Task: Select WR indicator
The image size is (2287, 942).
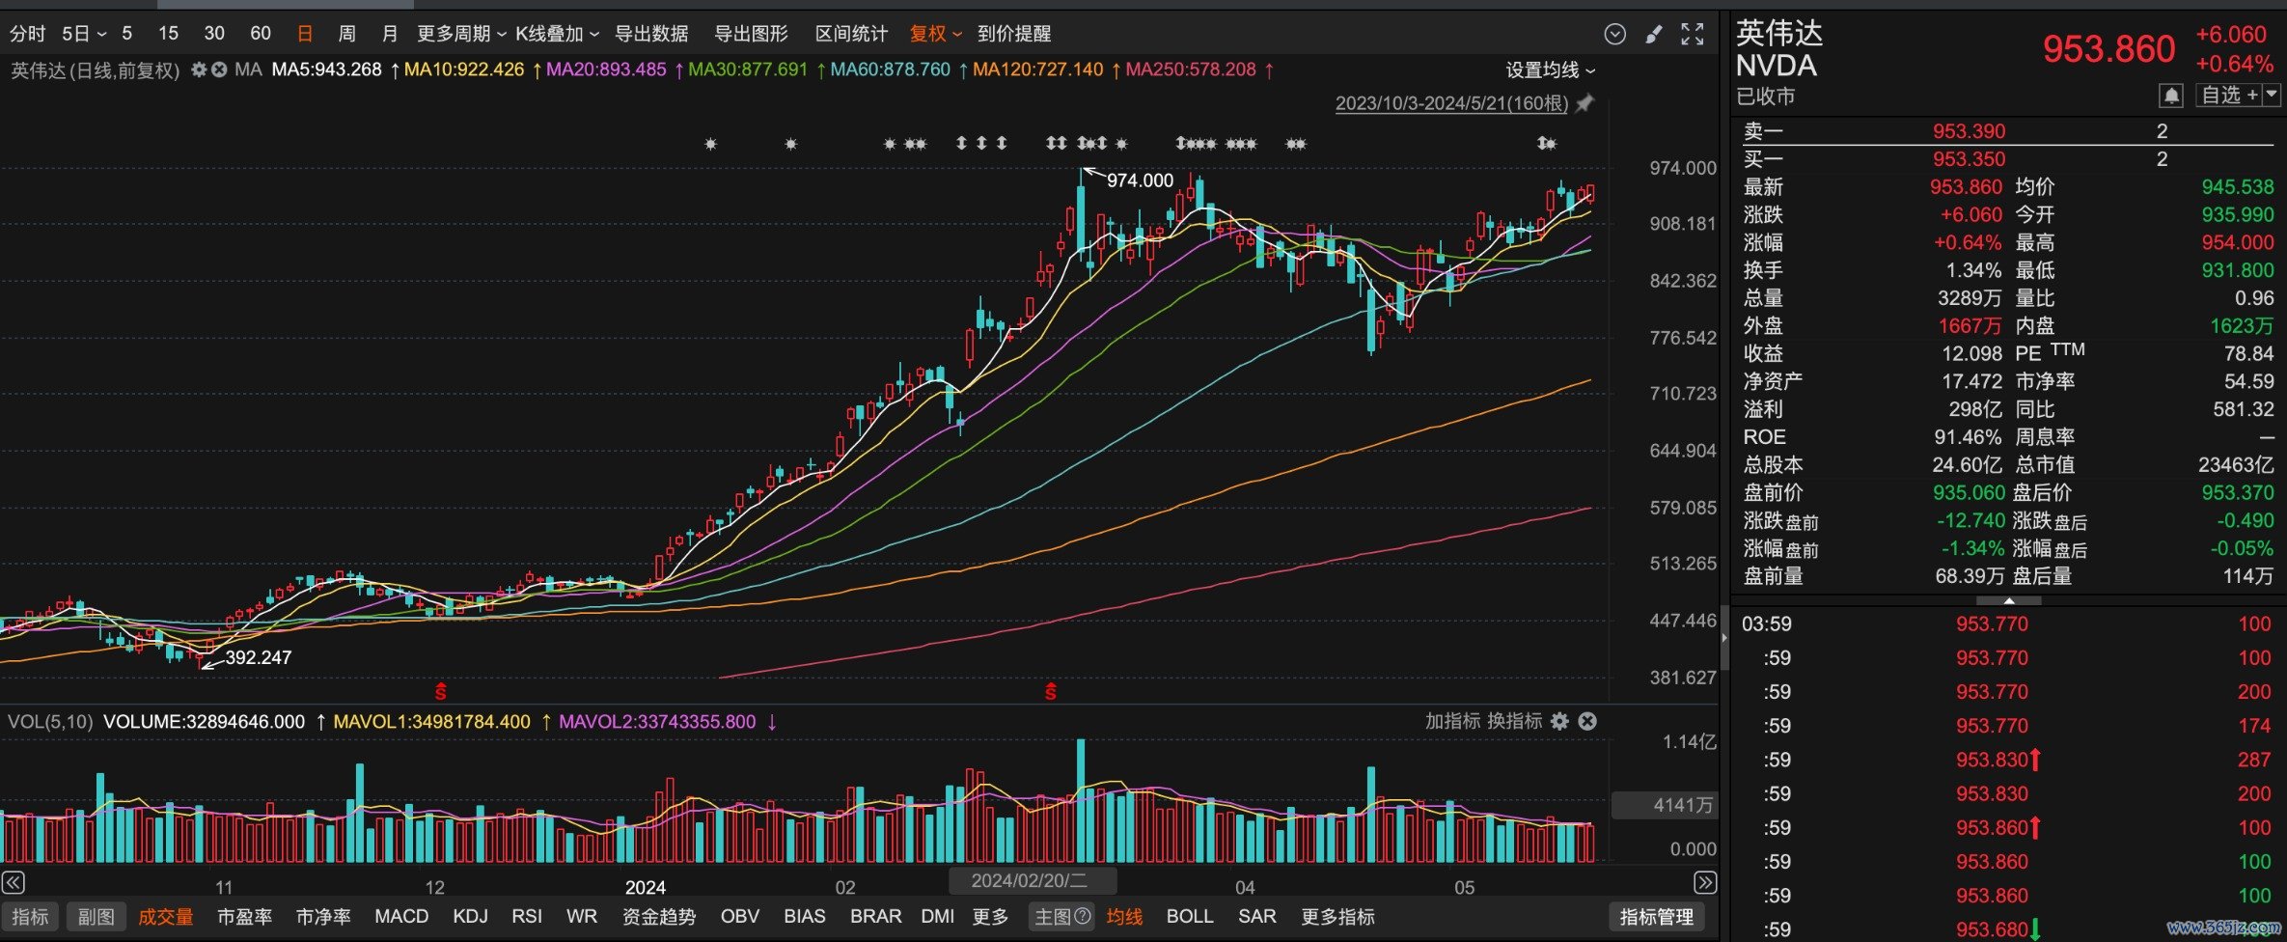Action: pos(582,917)
